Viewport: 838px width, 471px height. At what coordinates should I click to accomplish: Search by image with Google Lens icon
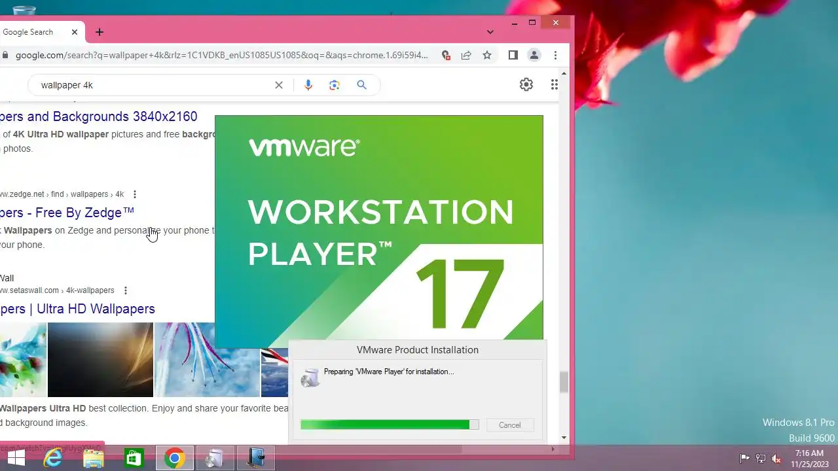[x=335, y=85]
